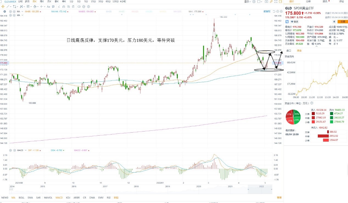Open the 资讯 news tab

click(x=325, y=1)
